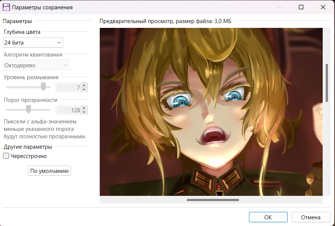Decrease transparency threshold value with down arrow
The height and width of the screenshot is (226, 335).
pyautogui.click(x=84, y=112)
